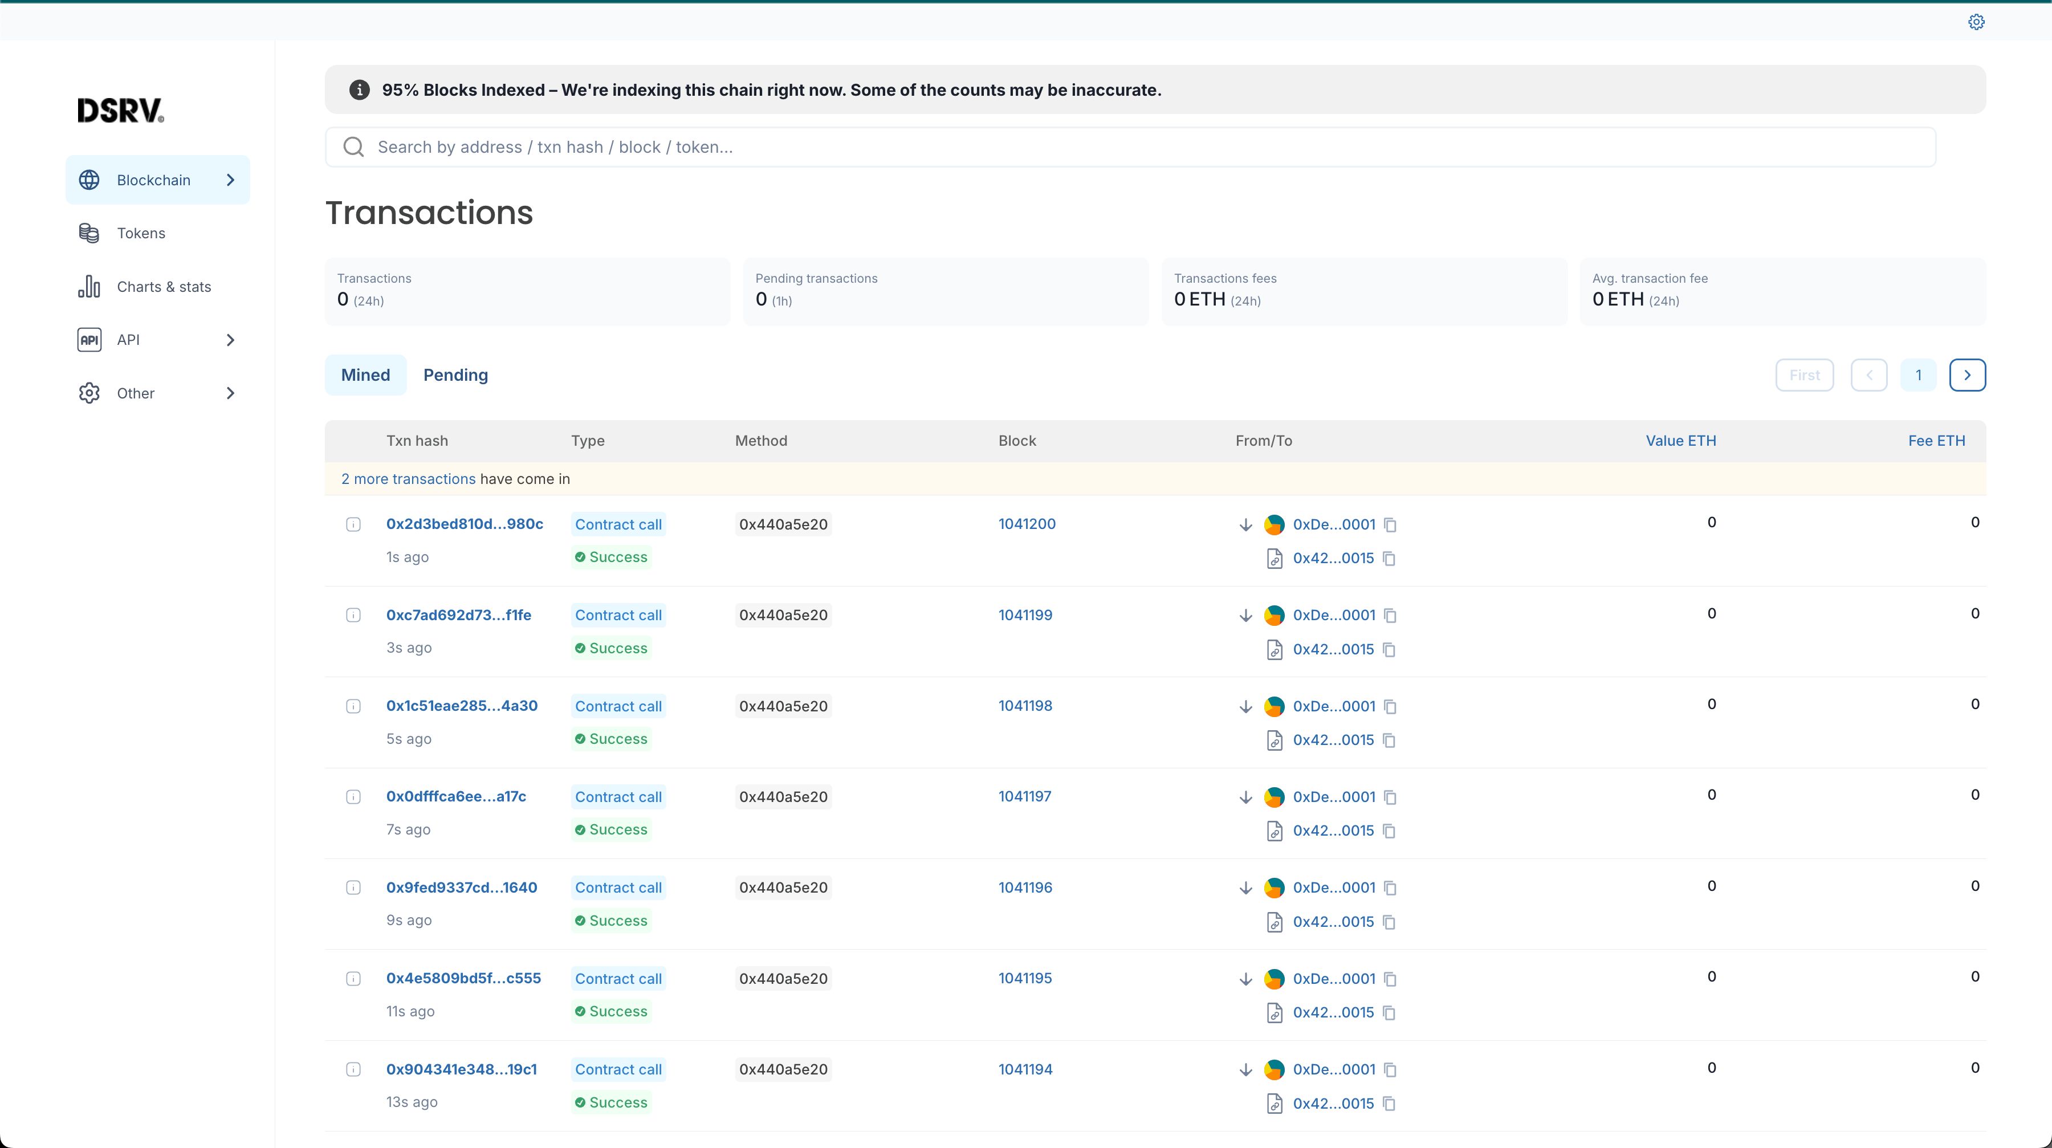This screenshot has width=2052, height=1148.
Task: Copy 0x42...0015 address in block 1041200 row
Action: pos(1389,559)
